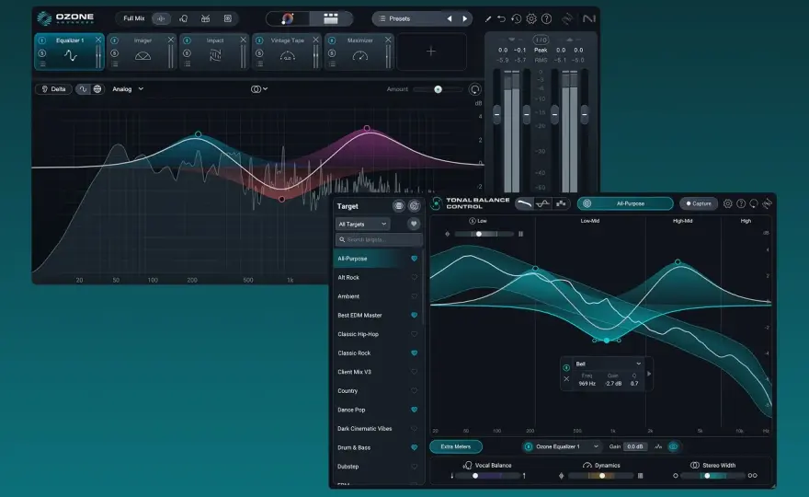Open Ozone settings gear icon
The height and width of the screenshot is (497, 809).
531,19
